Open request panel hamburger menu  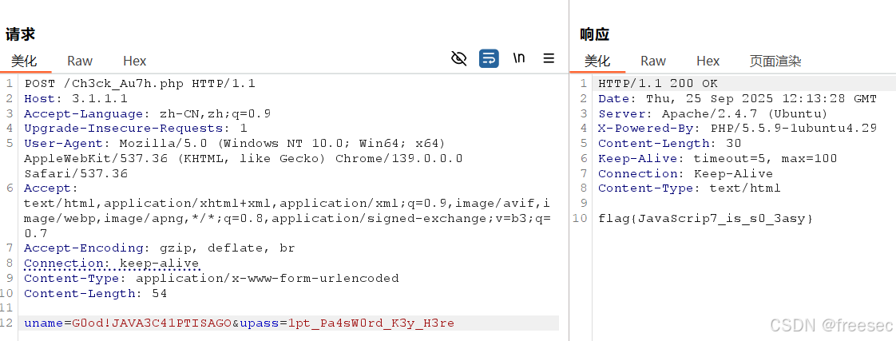549,58
